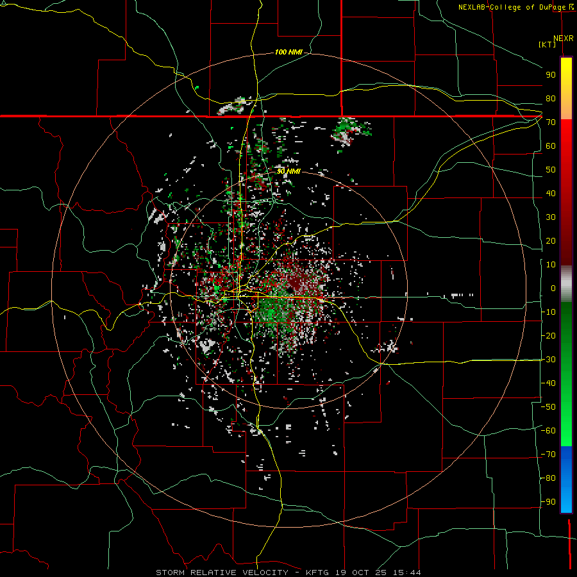The image size is (577, 577).
Task: Click the minus 50 scale label
Action: pos(548,407)
